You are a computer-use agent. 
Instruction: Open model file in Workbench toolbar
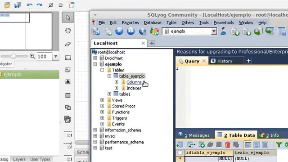7,5
